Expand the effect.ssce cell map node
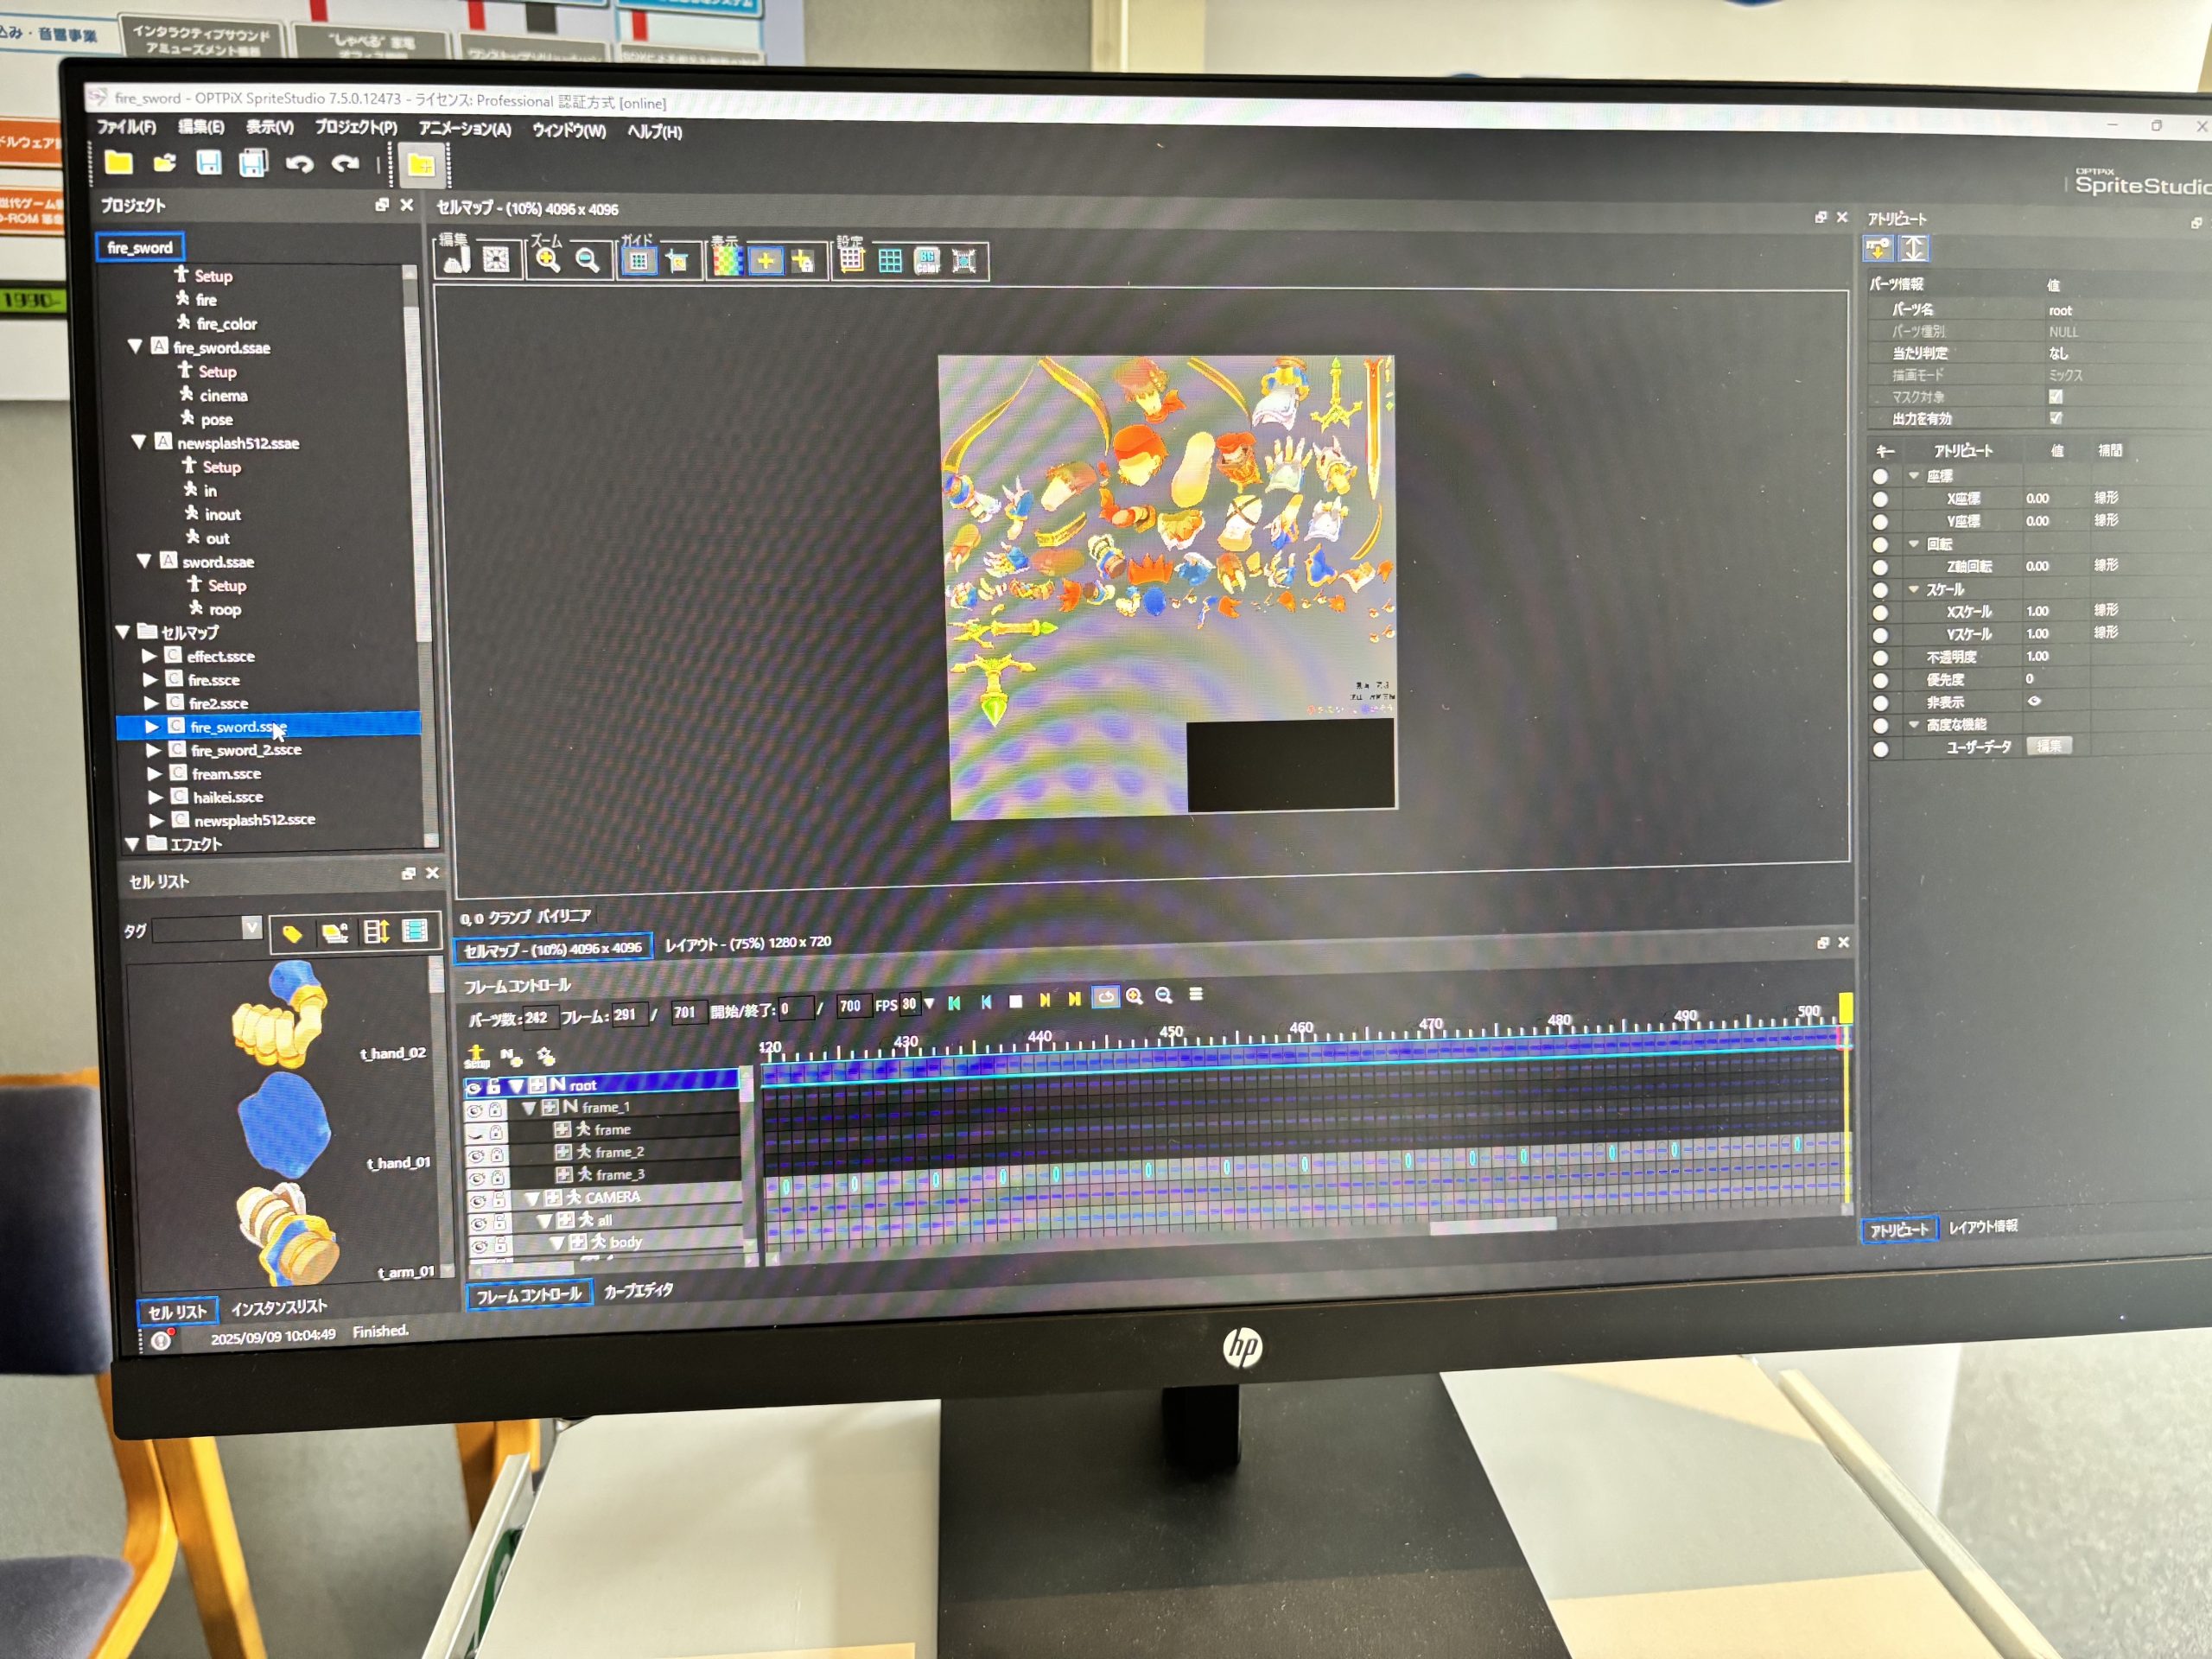 tap(149, 656)
